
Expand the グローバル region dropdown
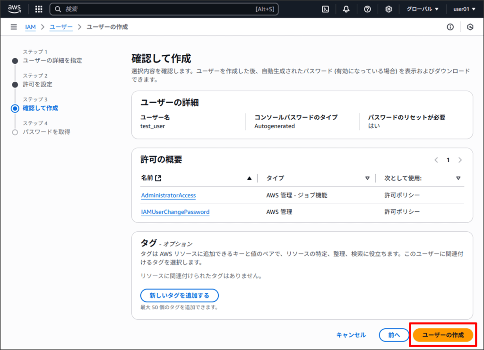click(x=423, y=9)
